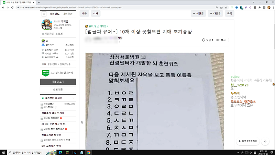Click the 카페 글쓰기 button
Image resolution: width=275 pixels, height=155 pixels.
[58, 82]
